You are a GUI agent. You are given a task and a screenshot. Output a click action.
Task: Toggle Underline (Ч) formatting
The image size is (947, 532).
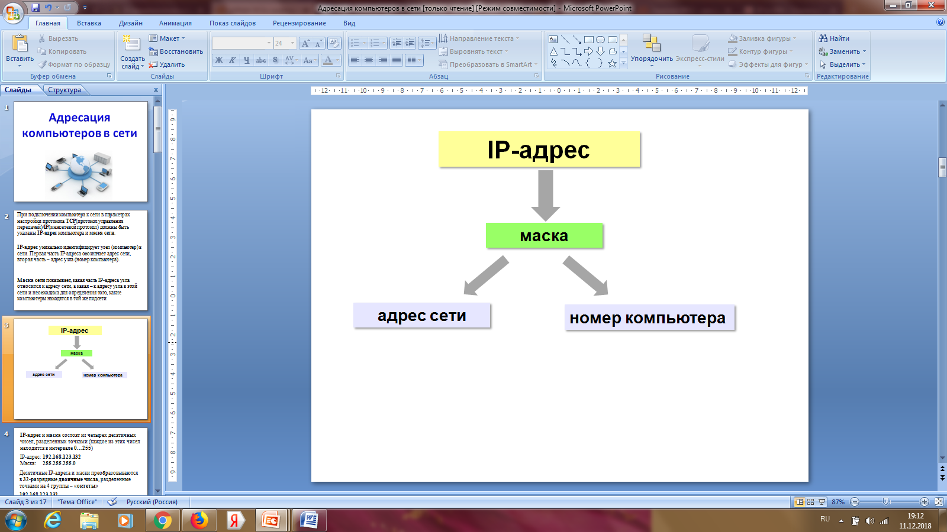[x=246, y=60]
